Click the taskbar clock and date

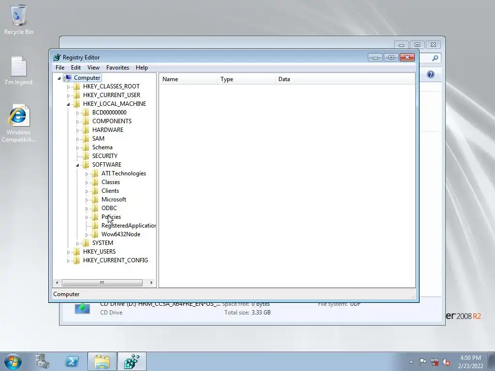click(470, 362)
